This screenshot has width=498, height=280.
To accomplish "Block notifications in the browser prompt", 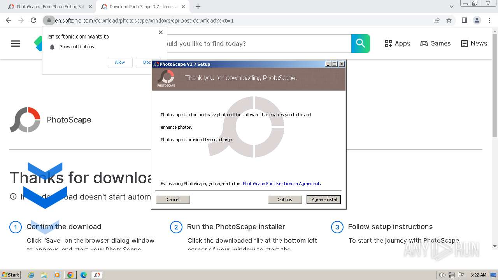I will 147,62.
